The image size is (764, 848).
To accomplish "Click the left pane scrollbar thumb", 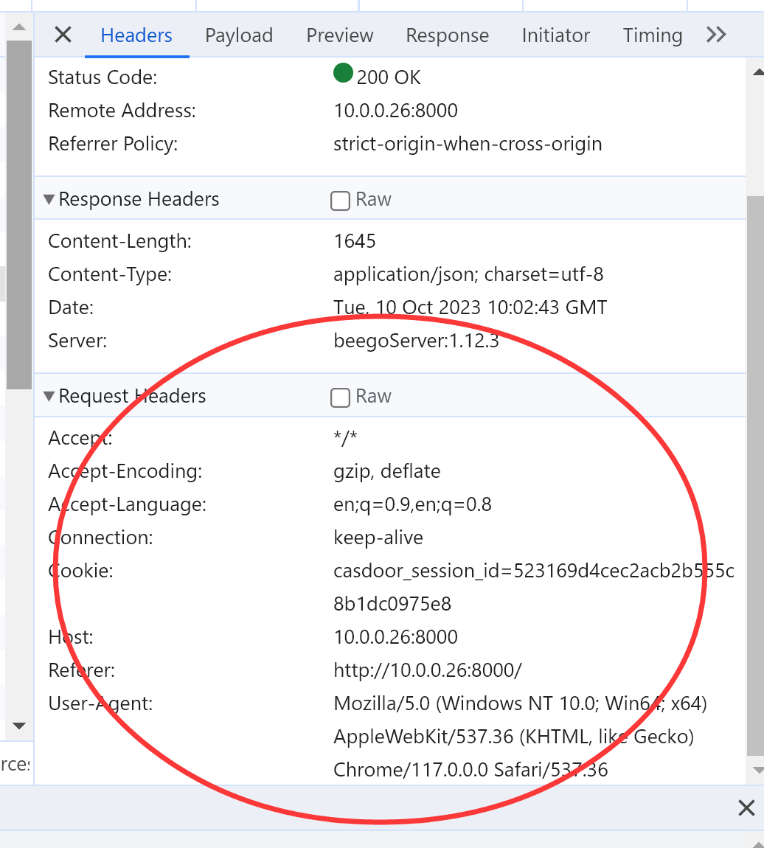I will click(19, 214).
